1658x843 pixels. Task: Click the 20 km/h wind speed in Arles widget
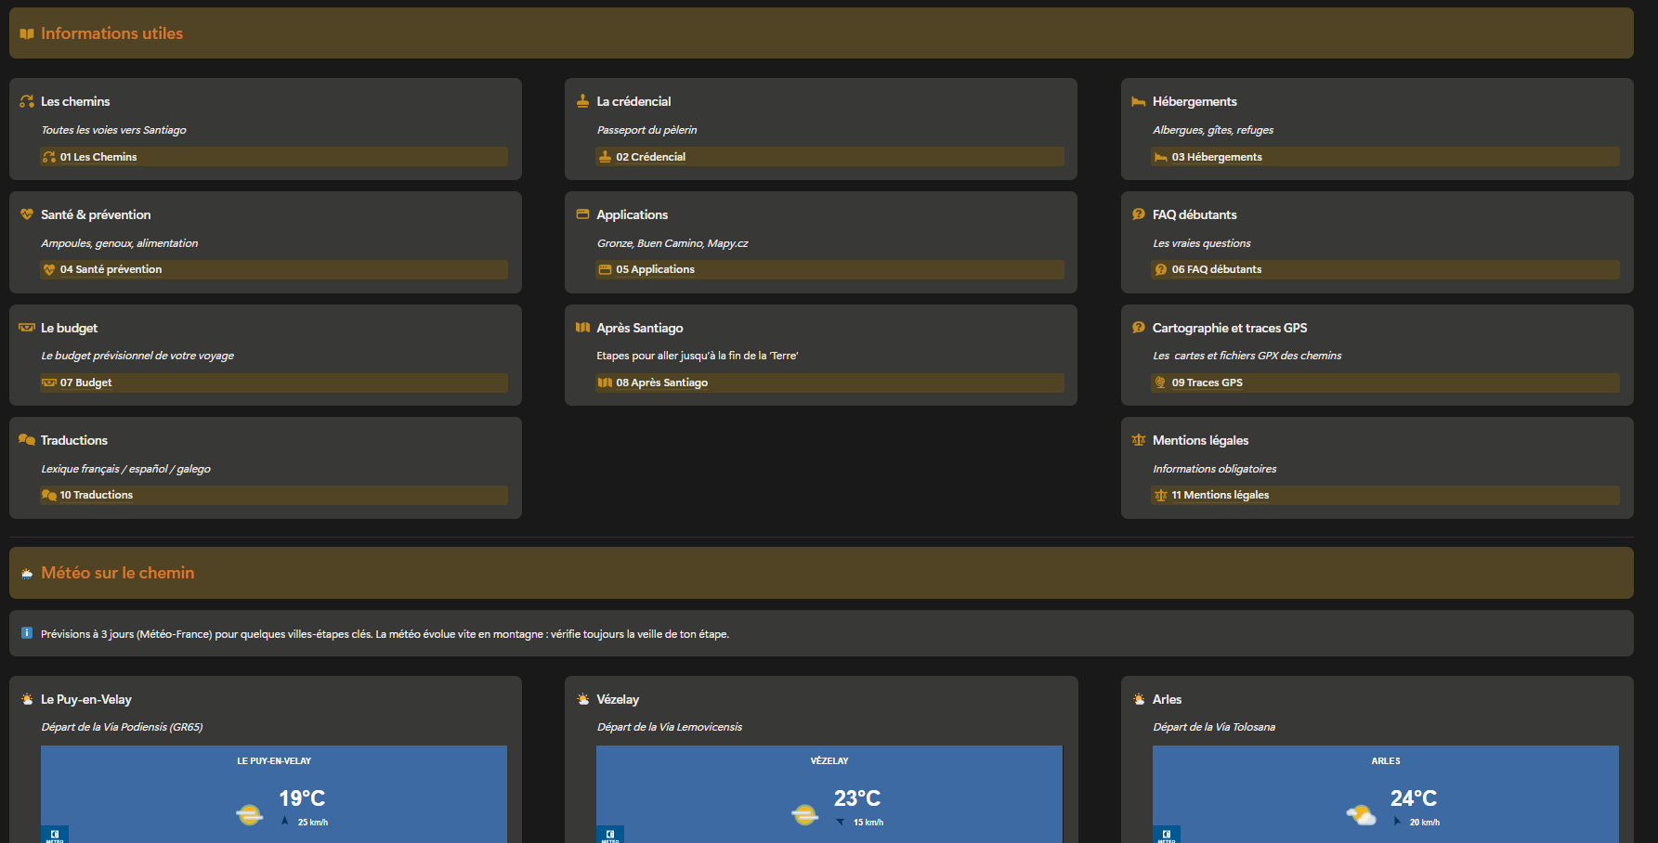click(x=1424, y=823)
